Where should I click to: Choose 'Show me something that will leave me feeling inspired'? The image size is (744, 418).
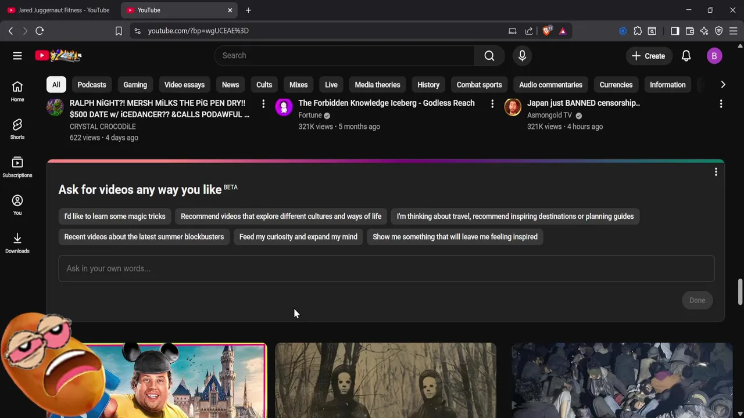[x=455, y=237]
